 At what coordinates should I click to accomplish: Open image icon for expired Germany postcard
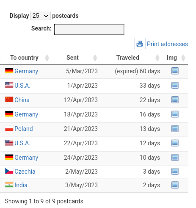pos(175,71)
